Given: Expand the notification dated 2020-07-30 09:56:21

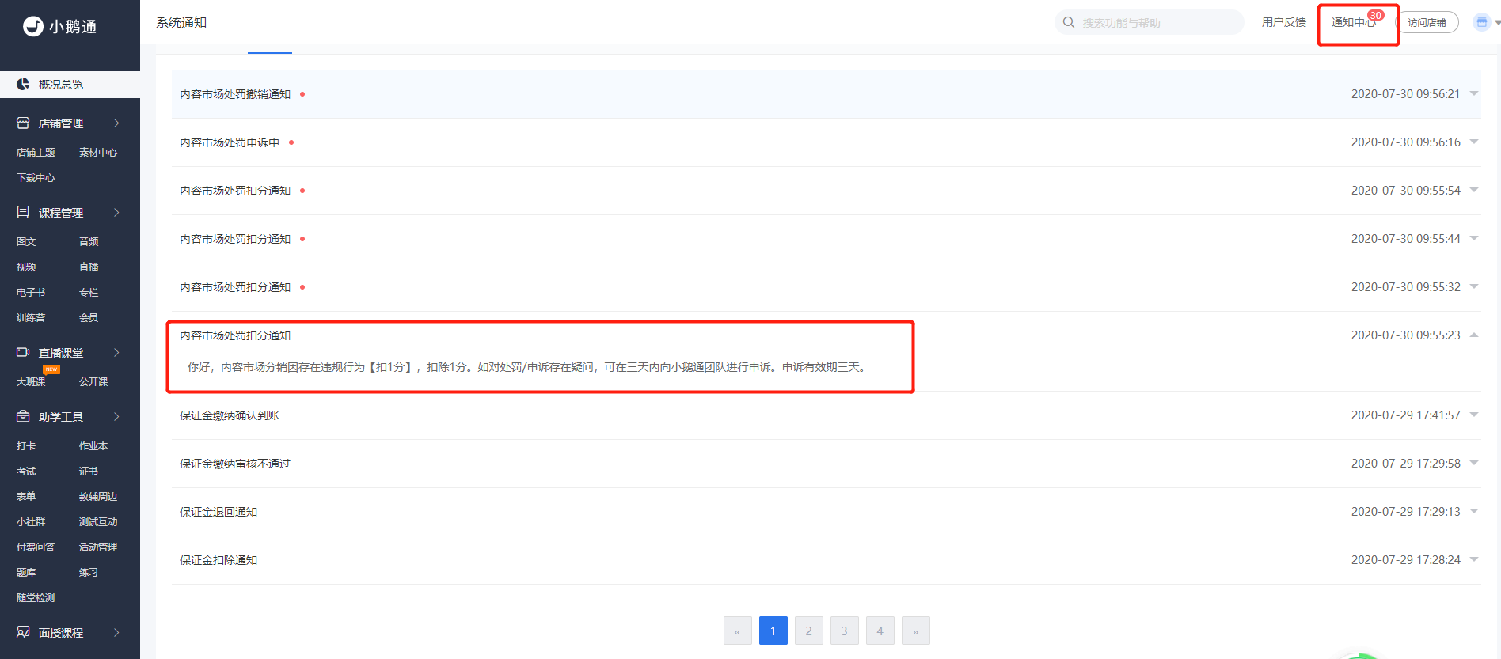Looking at the screenshot, I should click(1474, 93).
